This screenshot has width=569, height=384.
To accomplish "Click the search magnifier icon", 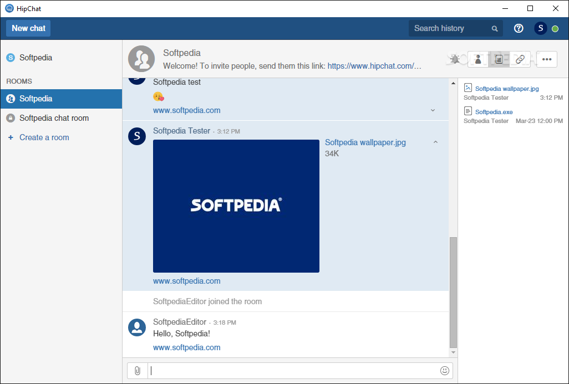I will pos(495,29).
